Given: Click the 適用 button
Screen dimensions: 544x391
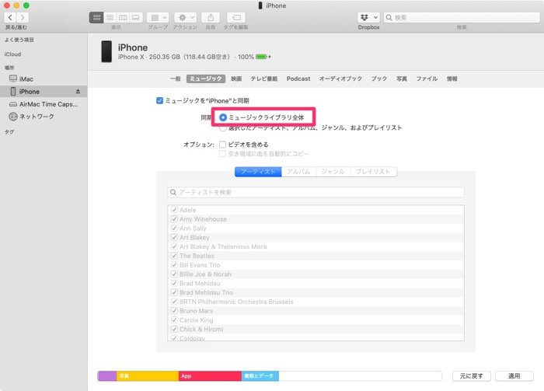Looking at the screenshot, I should (514, 376).
